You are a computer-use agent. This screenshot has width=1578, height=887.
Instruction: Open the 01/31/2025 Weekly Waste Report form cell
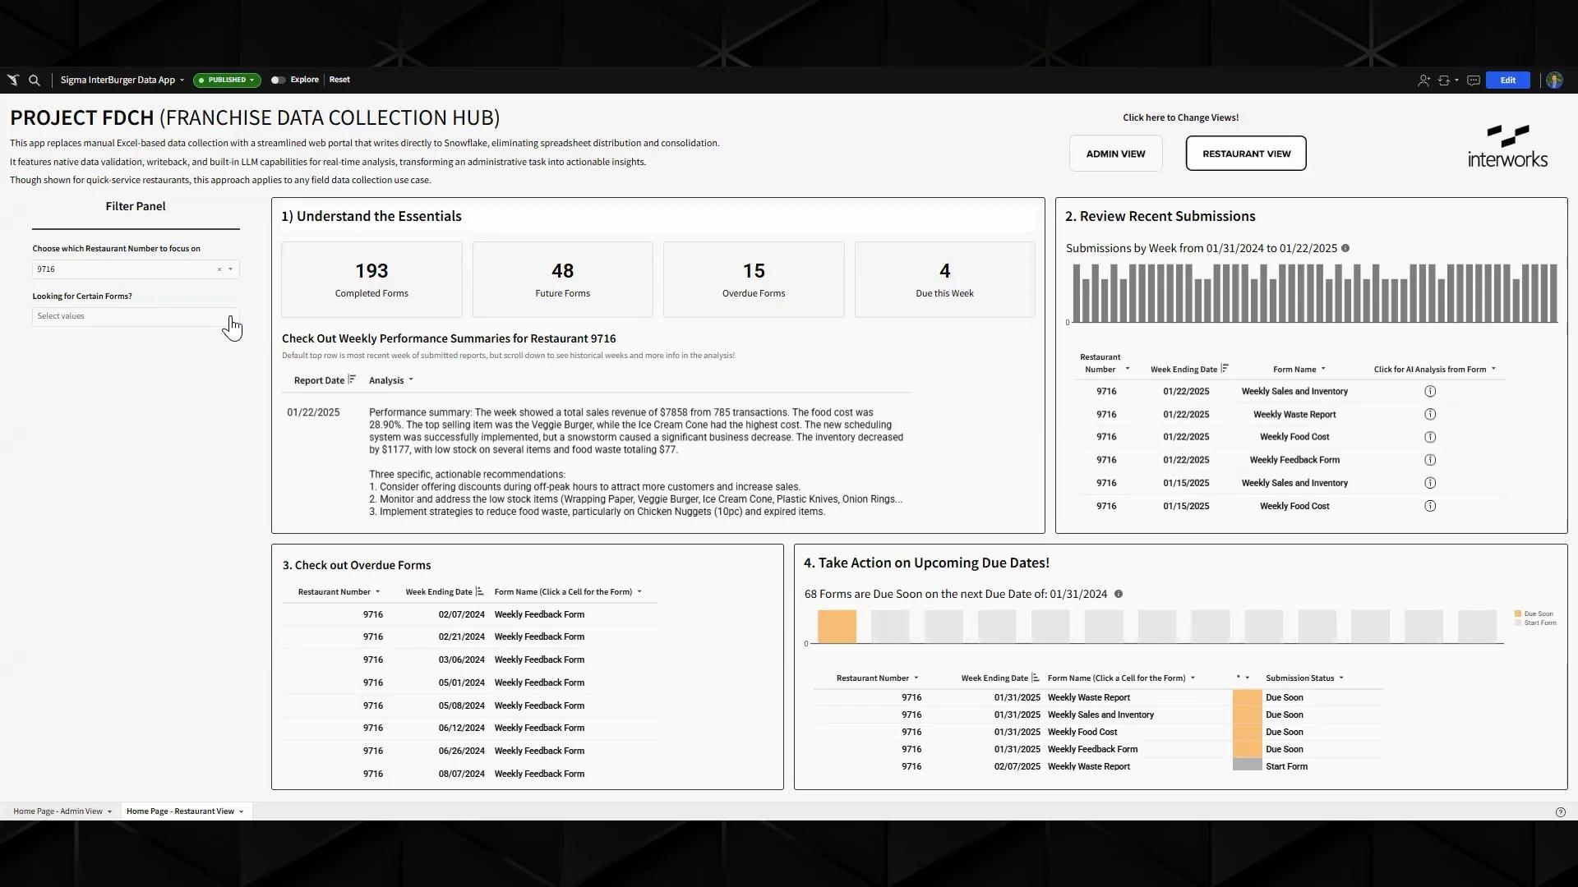[1089, 697]
